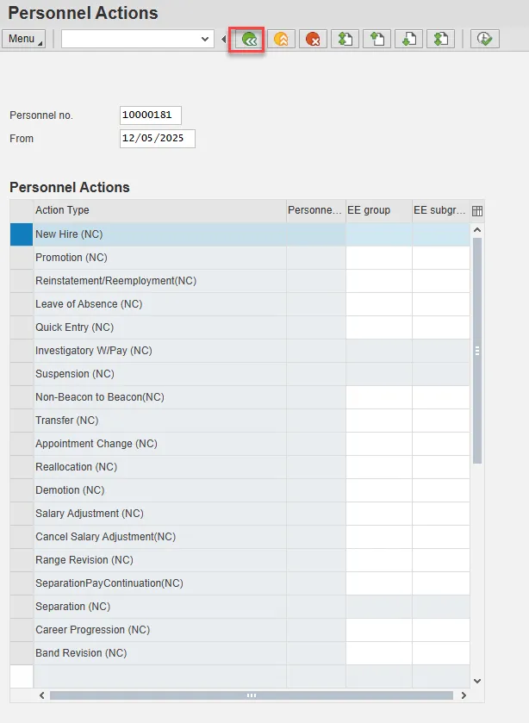Viewport: 529px width, 723px height.
Task: Go to the first page icon
Action: (345, 39)
